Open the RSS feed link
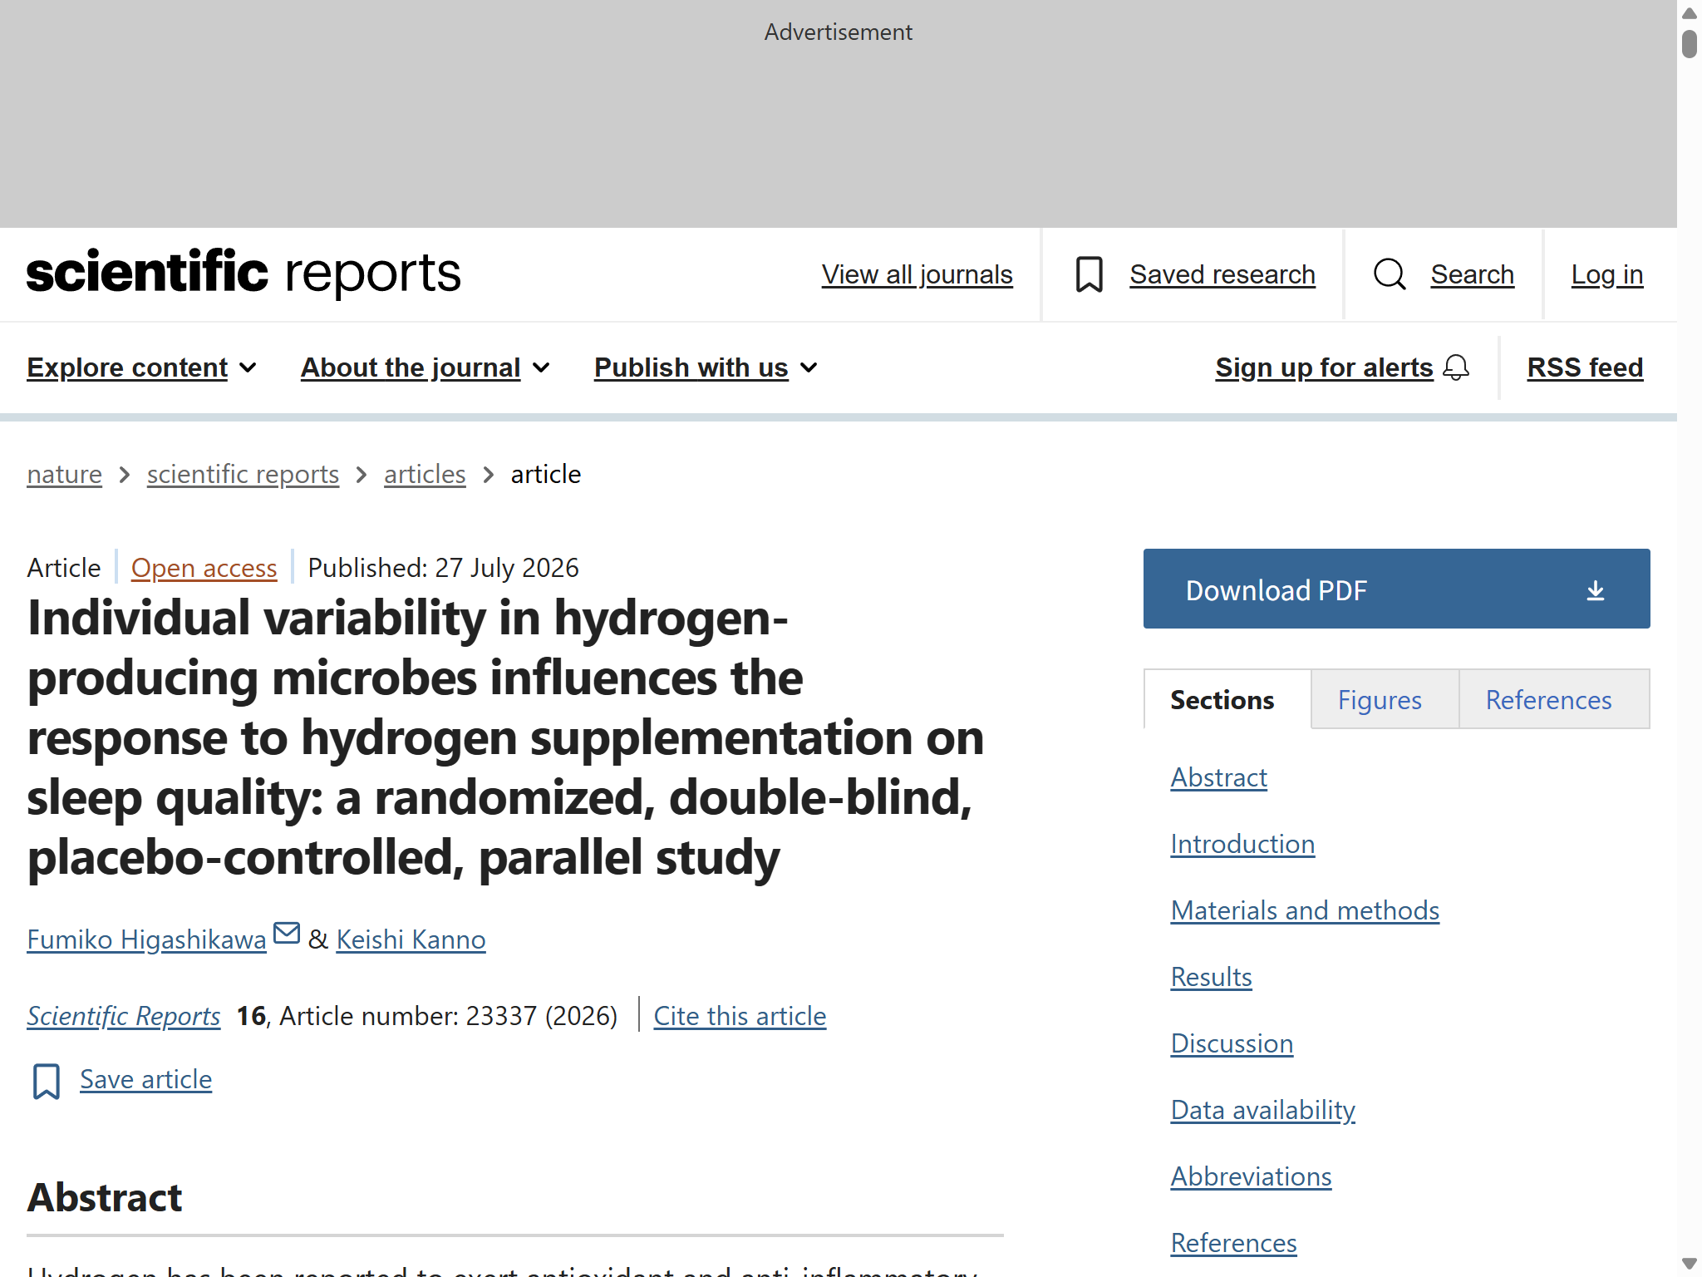This screenshot has height=1277, width=1702. point(1585,367)
